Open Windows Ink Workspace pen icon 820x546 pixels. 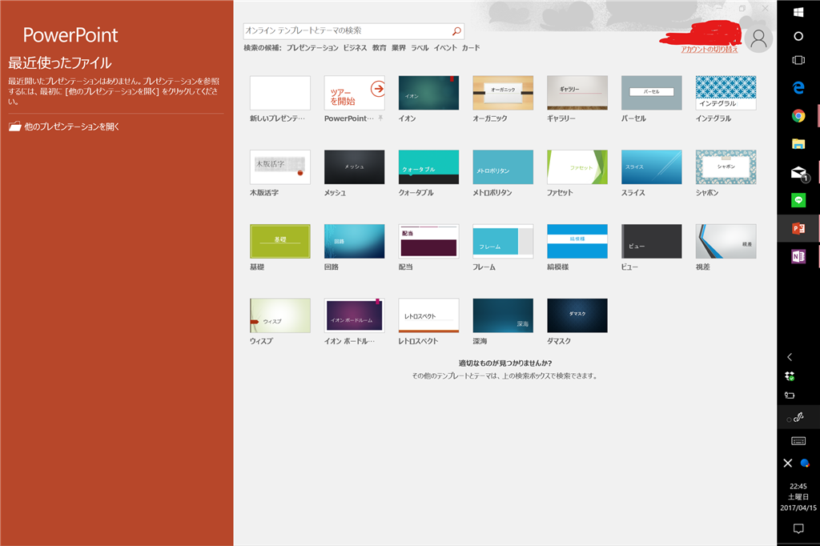point(798,417)
